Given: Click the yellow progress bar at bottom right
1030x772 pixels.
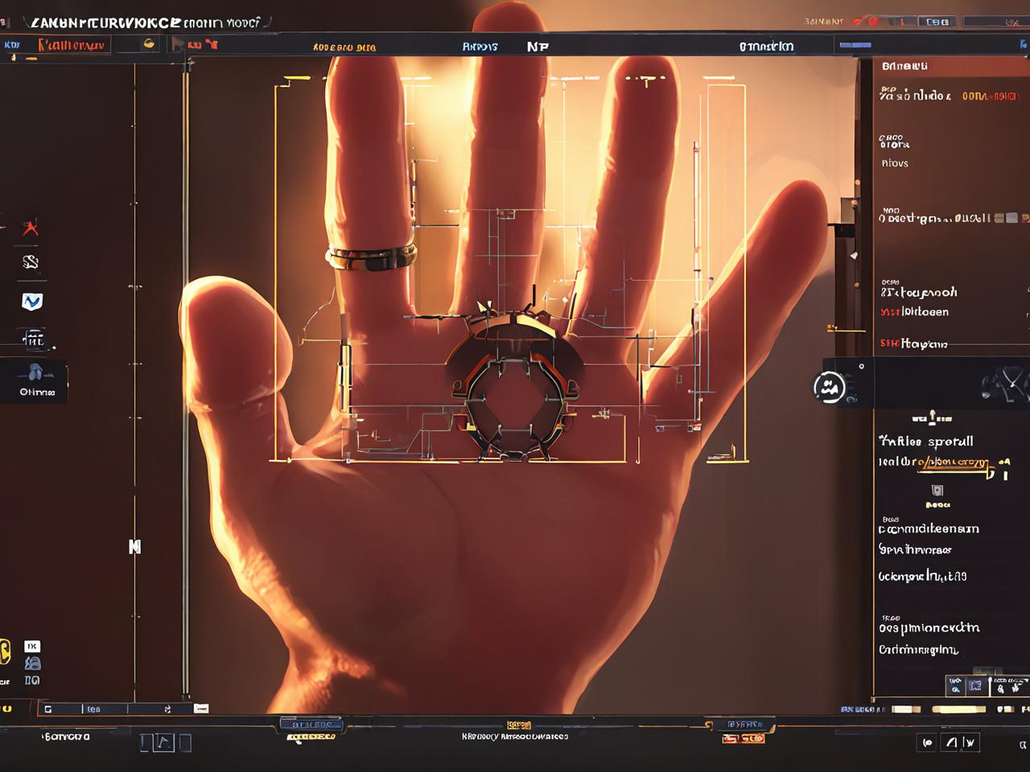Looking at the screenshot, I should 958,709.
